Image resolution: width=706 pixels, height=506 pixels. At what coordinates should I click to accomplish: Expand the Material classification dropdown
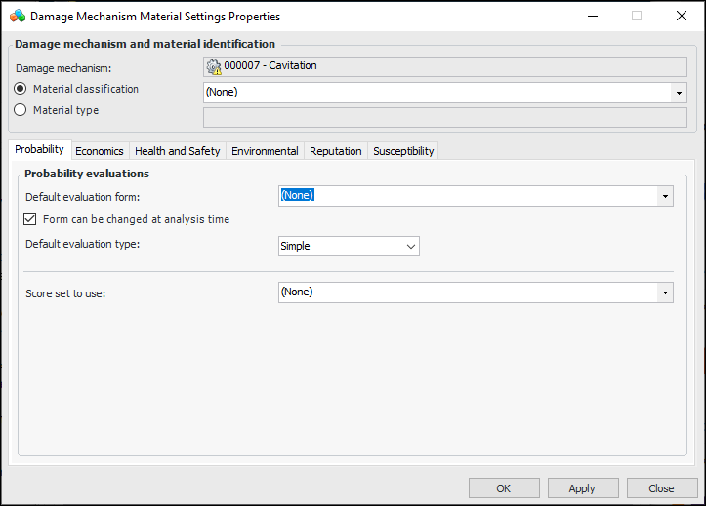[678, 93]
